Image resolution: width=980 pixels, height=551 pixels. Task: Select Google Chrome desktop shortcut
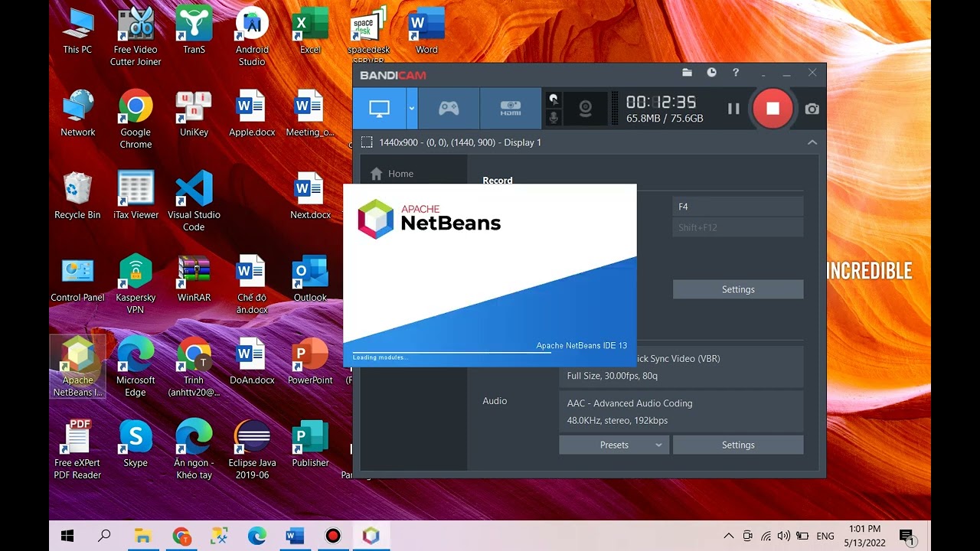(x=136, y=119)
